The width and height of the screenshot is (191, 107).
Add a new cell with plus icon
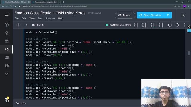18,25
